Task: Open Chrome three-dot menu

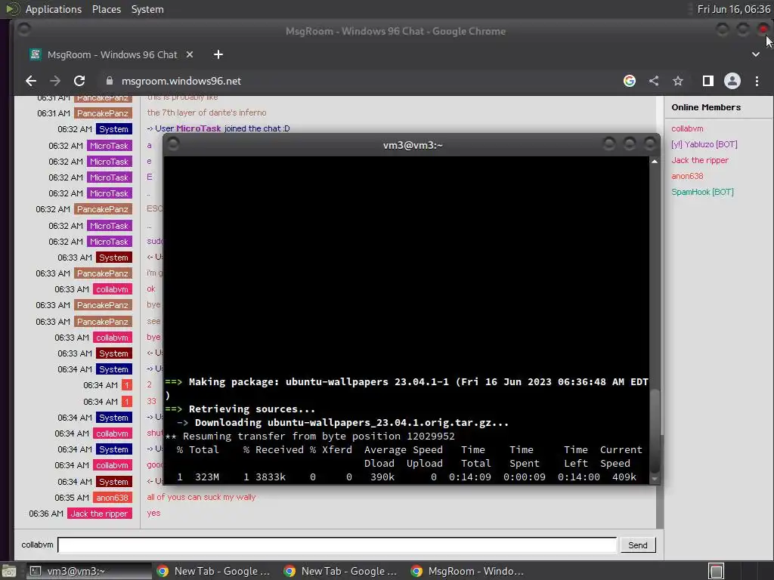Action: [757, 81]
